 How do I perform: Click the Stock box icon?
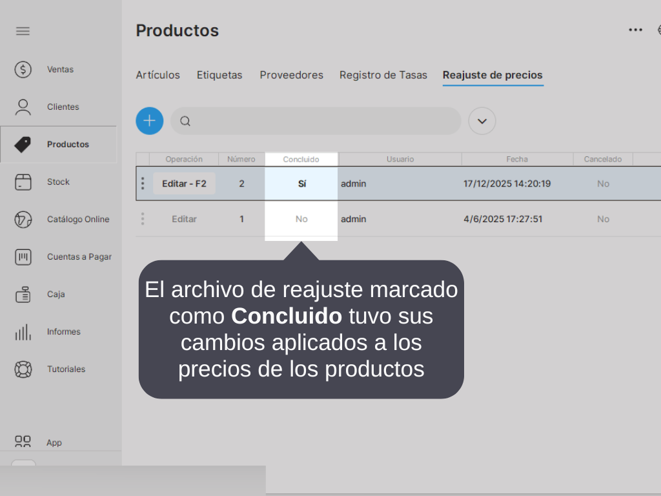(x=23, y=181)
